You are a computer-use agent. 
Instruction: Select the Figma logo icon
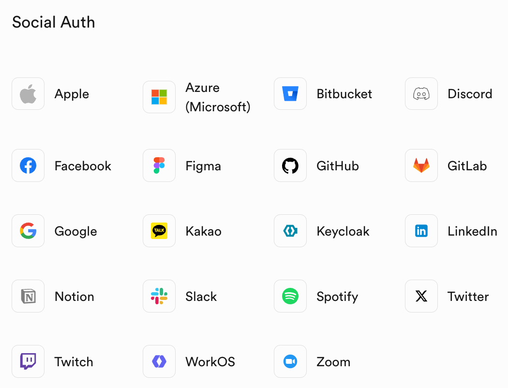[159, 165]
